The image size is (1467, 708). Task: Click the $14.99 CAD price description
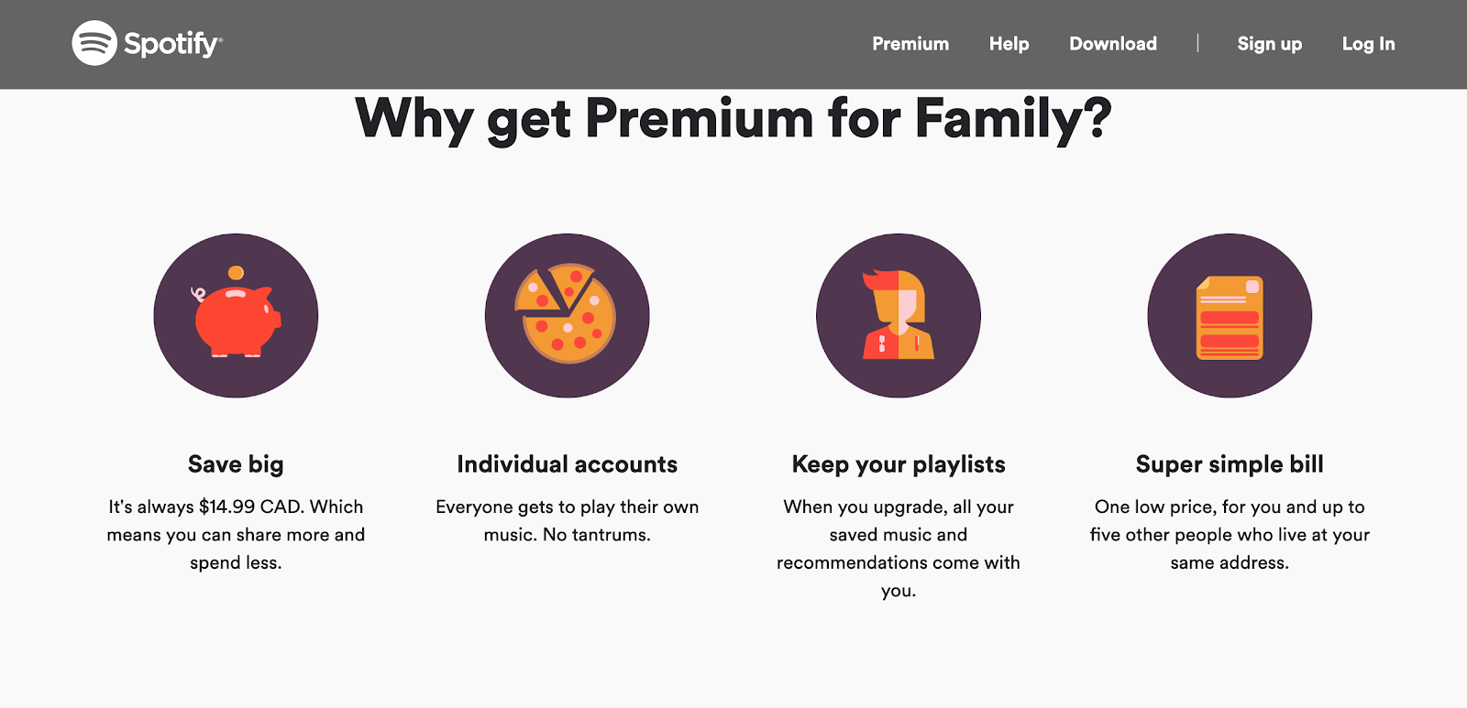click(236, 535)
